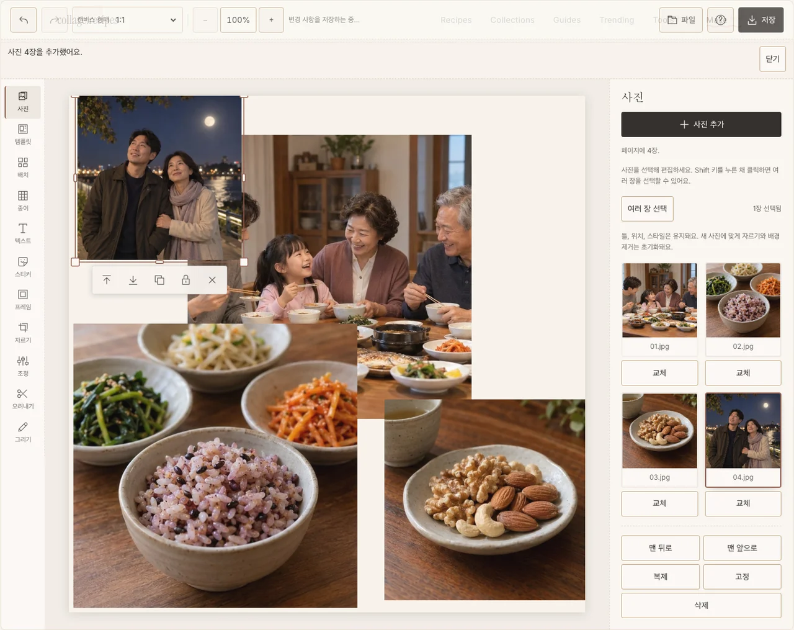Zoom in with the plus button
794x630 pixels.
pos(271,20)
